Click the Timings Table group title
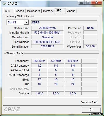The height and width of the screenshot is (116, 104). 15,53
